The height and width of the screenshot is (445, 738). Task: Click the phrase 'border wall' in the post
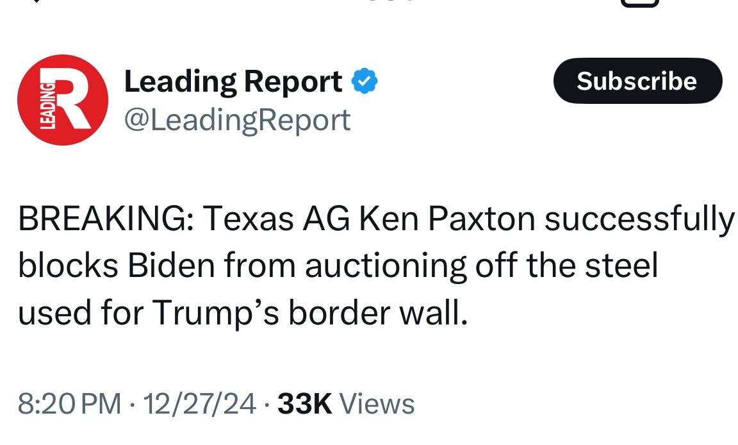tap(377, 312)
